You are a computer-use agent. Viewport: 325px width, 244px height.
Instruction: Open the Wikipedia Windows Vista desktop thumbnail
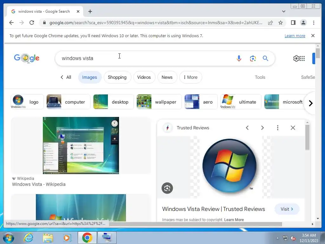coord(81,146)
